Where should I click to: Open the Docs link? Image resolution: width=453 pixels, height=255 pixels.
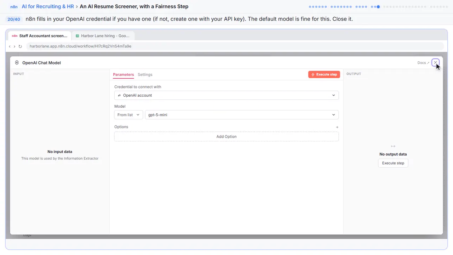[x=423, y=63]
